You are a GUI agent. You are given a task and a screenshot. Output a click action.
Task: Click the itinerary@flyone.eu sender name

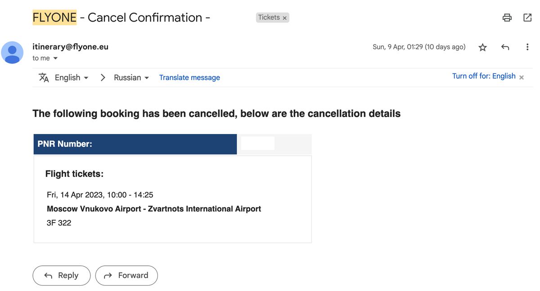pos(70,47)
